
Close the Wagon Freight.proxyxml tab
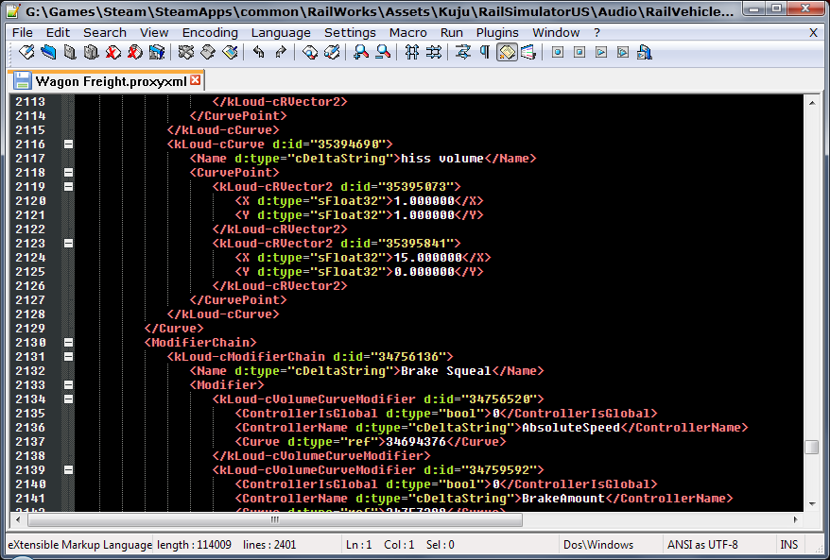coord(196,80)
